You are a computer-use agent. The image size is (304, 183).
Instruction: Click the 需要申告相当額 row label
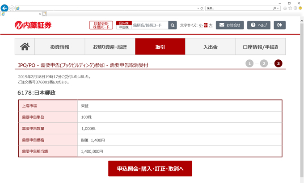click(x=48, y=151)
